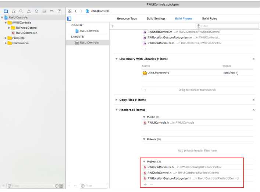Expand the Copy Files section
This screenshot has height=192, width=260.
(117, 100)
